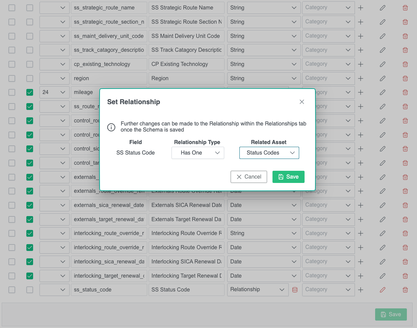Image resolution: width=417 pixels, height=328 pixels.
Task: Click the red edit pencil for ss_status_code row
Action: click(383, 290)
